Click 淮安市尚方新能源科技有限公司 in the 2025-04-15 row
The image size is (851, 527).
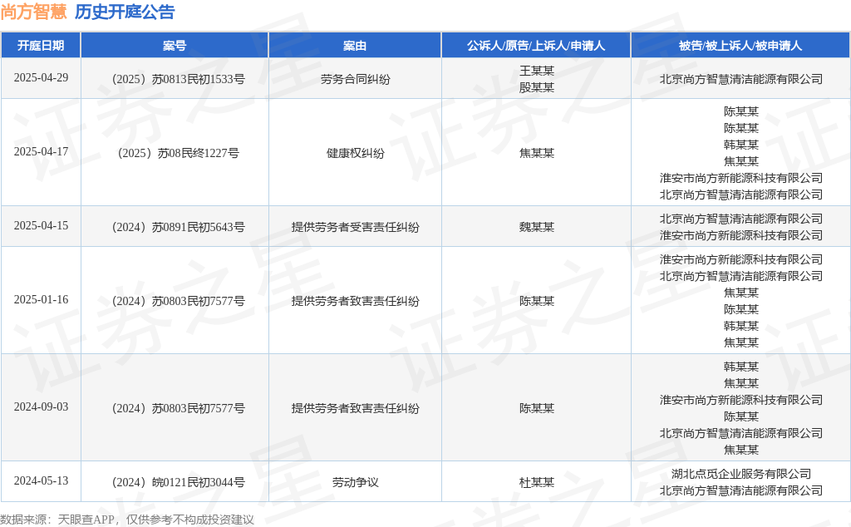point(740,235)
